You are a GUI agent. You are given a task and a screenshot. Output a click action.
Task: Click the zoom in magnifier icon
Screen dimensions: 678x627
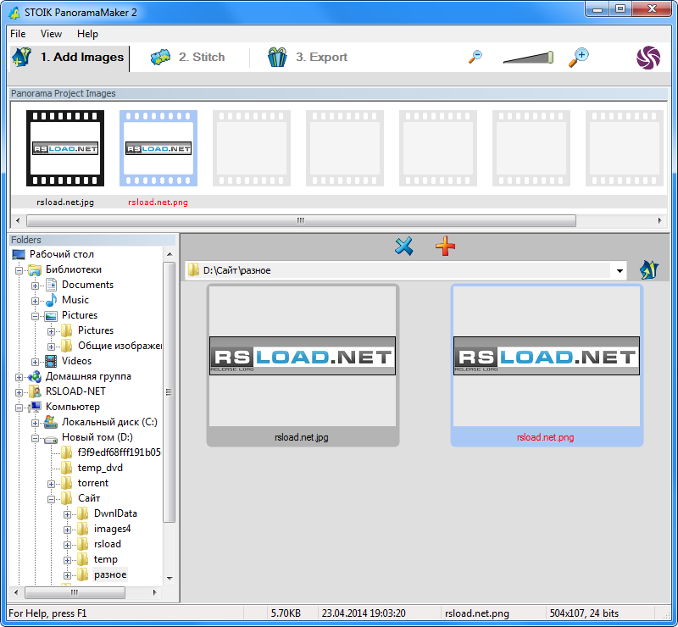579,58
